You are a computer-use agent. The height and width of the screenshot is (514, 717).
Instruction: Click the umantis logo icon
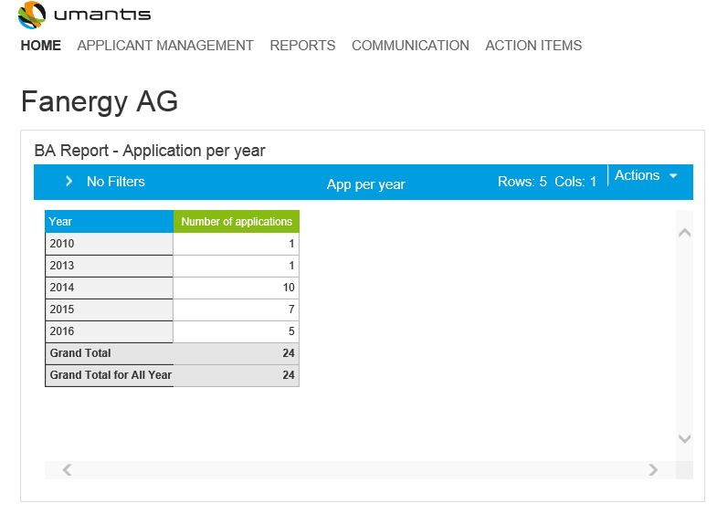click(x=31, y=16)
